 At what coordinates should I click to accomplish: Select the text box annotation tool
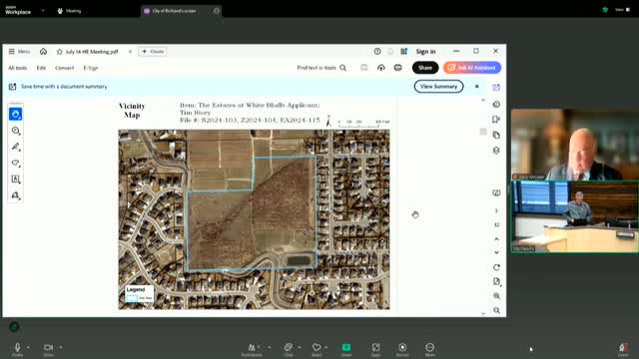16,179
